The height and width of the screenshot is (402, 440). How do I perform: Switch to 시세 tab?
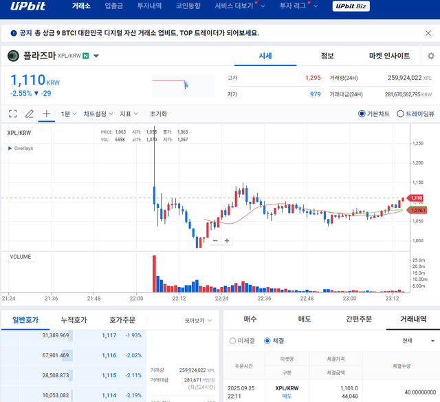click(265, 56)
